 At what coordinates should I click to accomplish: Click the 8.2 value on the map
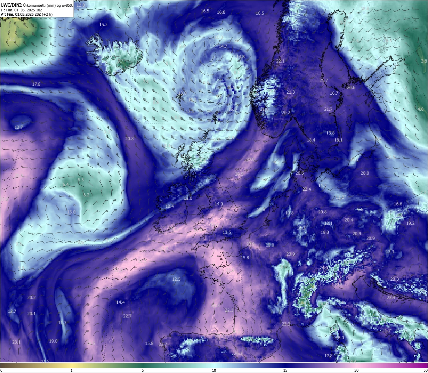pos(380,284)
